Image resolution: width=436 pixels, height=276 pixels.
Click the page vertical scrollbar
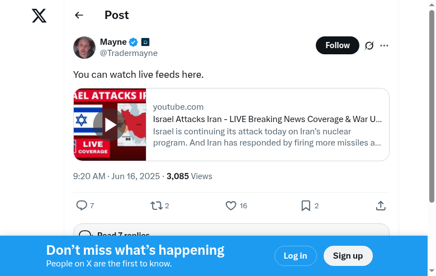tap(432, 106)
